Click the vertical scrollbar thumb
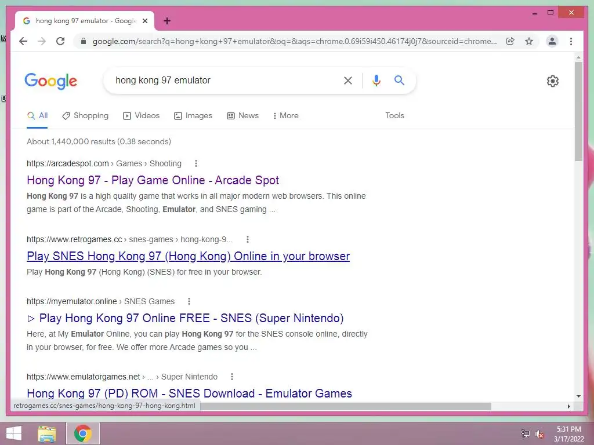The height and width of the screenshot is (445, 594). tap(578, 112)
